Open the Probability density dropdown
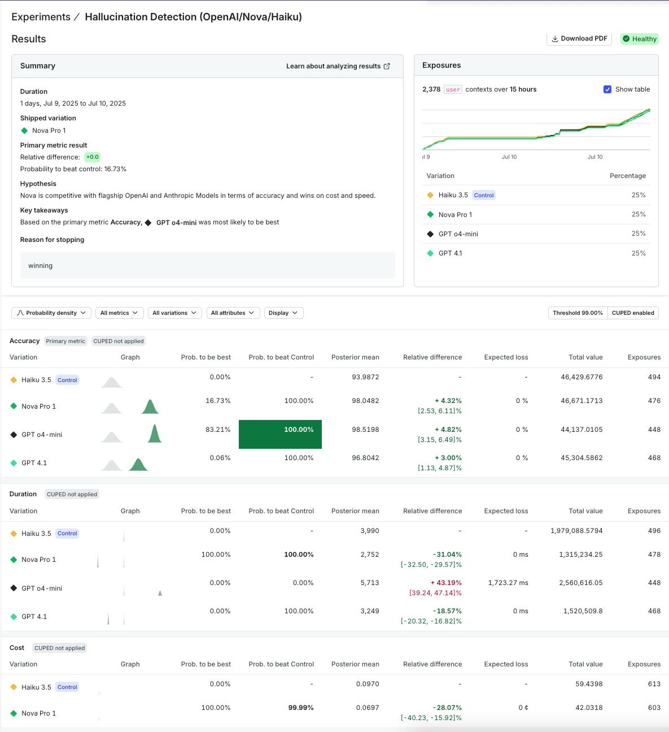This screenshot has height=732, width=669. coord(51,313)
